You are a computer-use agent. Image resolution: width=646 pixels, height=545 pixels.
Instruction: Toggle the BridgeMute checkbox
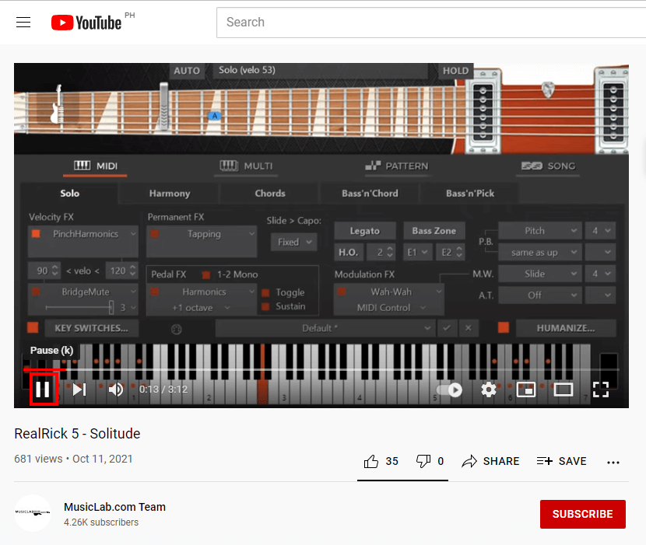(36, 292)
